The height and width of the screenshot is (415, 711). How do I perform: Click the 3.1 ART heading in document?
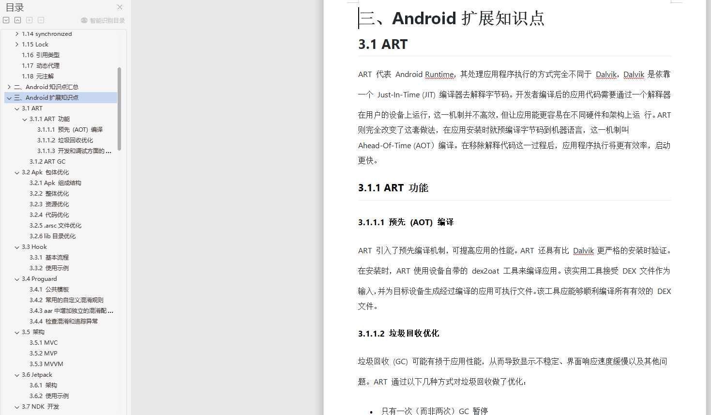383,45
